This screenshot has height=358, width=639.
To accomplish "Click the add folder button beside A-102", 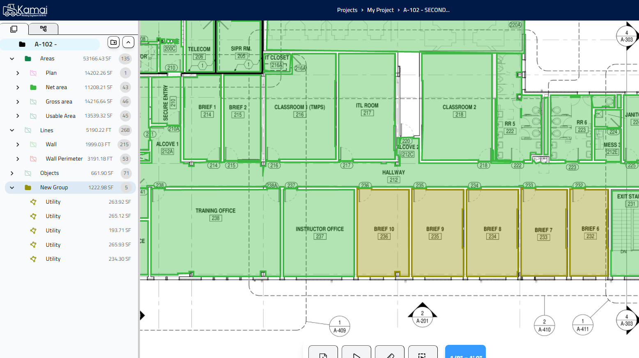I will point(114,42).
